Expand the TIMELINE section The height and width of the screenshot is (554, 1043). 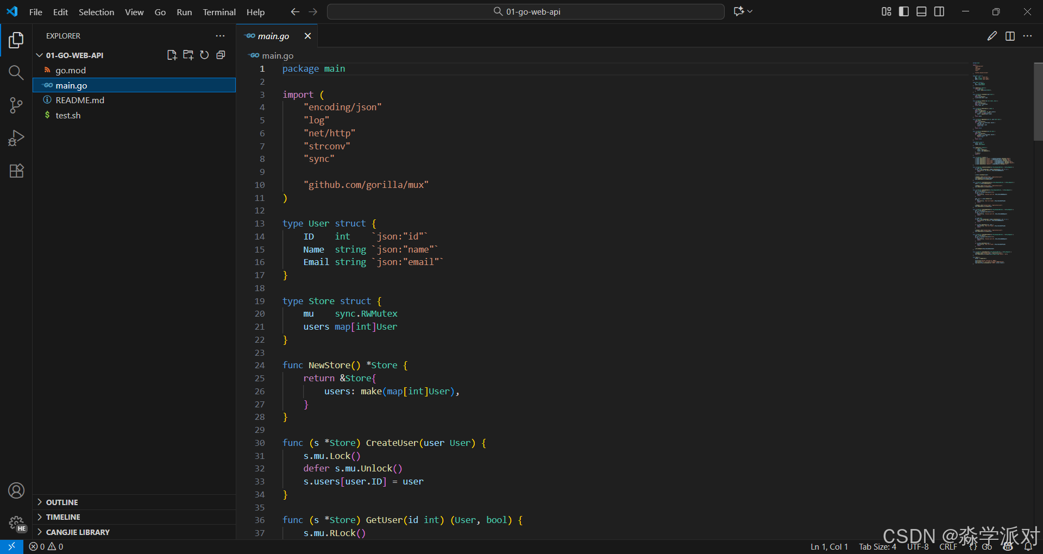135,517
